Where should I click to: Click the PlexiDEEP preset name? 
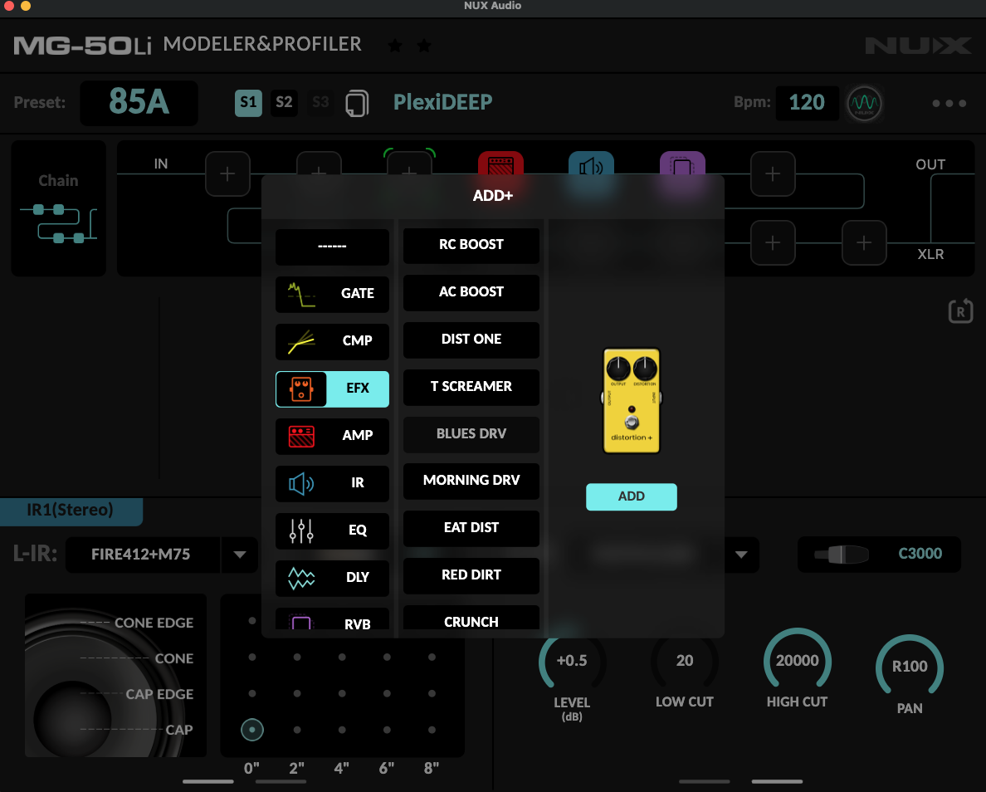pyautogui.click(x=442, y=103)
